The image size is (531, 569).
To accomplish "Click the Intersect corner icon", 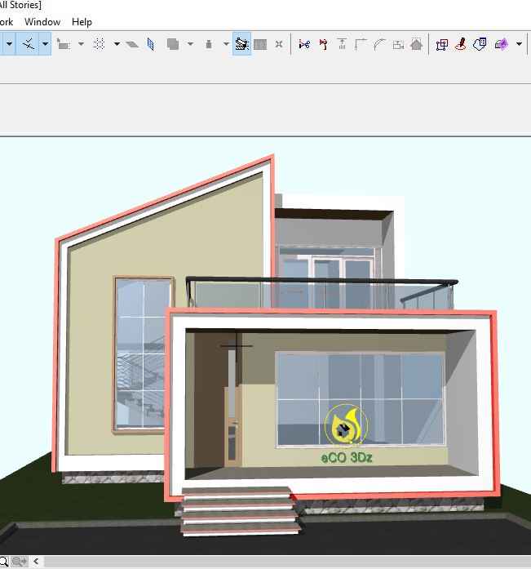I will point(361,44).
